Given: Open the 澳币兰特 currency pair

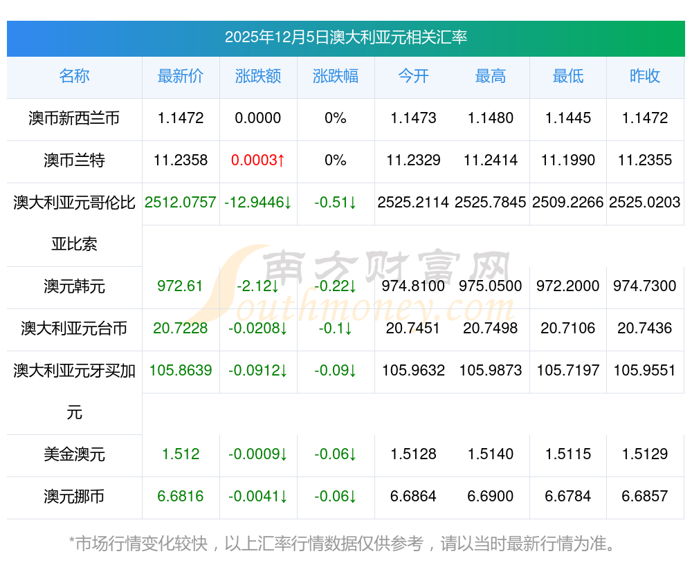Looking at the screenshot, I should 74,160.
